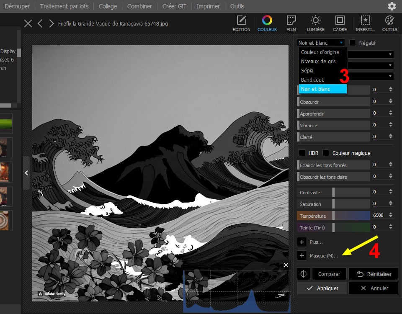Toggle the Négatif checkbox
The height and width of the screenshot is (314, 402).
pyautogui.click(x=353, y=43)
